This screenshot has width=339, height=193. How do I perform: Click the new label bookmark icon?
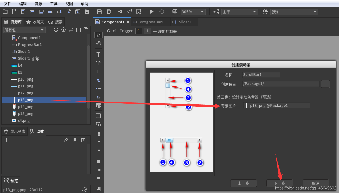point(23,12)
